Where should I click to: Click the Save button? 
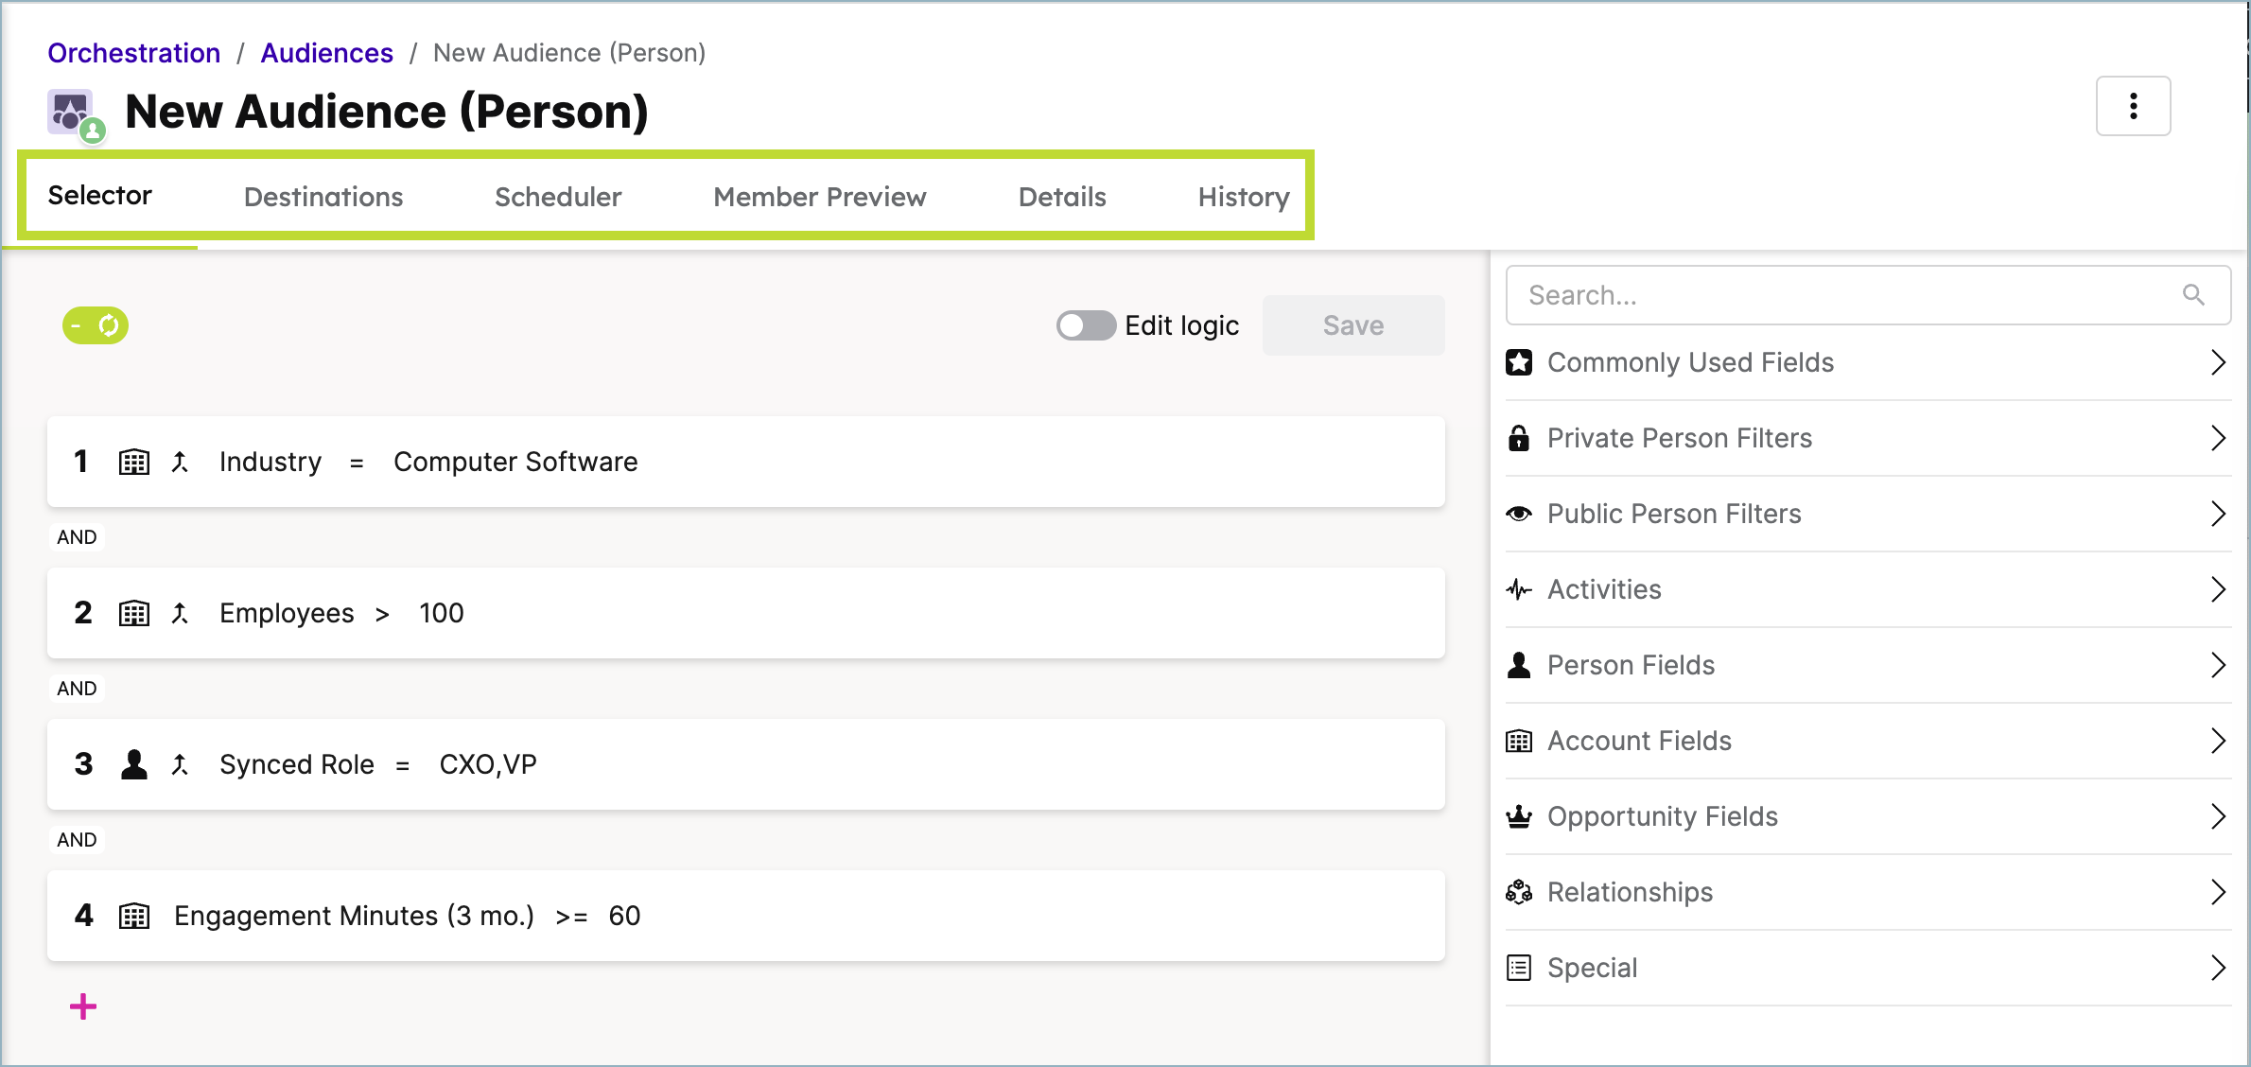[1353, 325]
